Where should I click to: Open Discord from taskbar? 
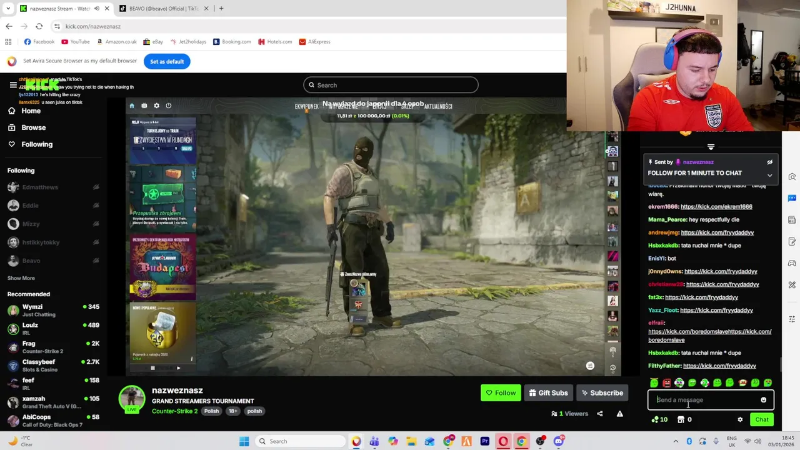pyautogui.click(x=558, y=441)
